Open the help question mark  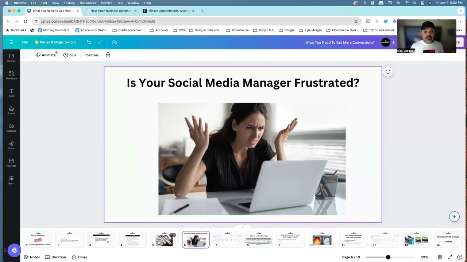[x=460, y=257]
